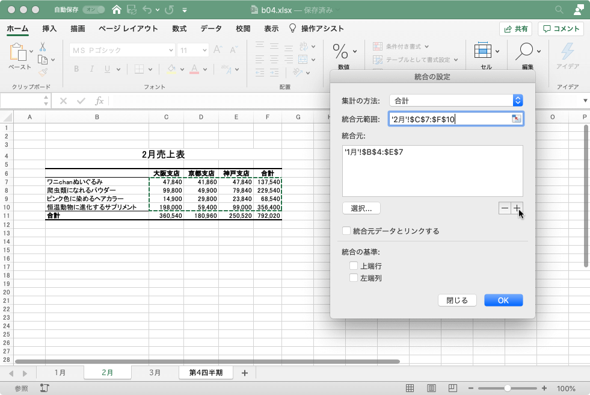The height and width of the screenshot is (395, 590).
Task: Open the 3月 sheet tab
Action: (x=155, y=373)
